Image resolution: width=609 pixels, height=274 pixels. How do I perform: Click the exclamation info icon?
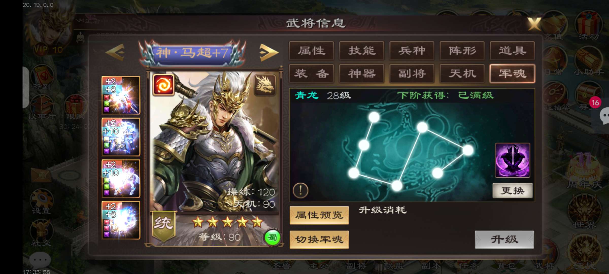[x=300, y=190]
